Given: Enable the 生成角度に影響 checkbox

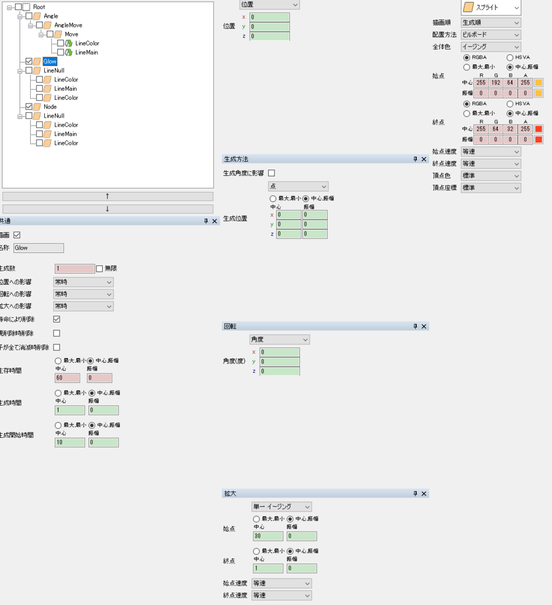Looking at the screenshot, I should point(272,173).
